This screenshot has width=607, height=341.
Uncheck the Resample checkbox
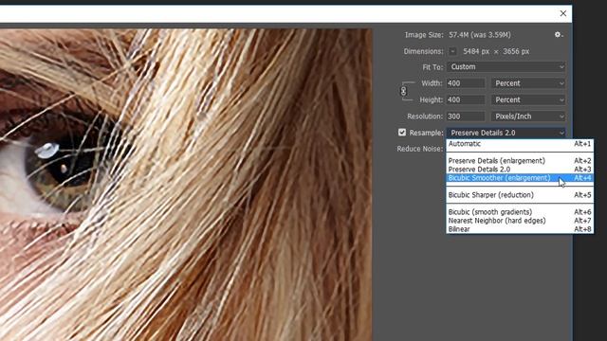click(x=402, y=133)
